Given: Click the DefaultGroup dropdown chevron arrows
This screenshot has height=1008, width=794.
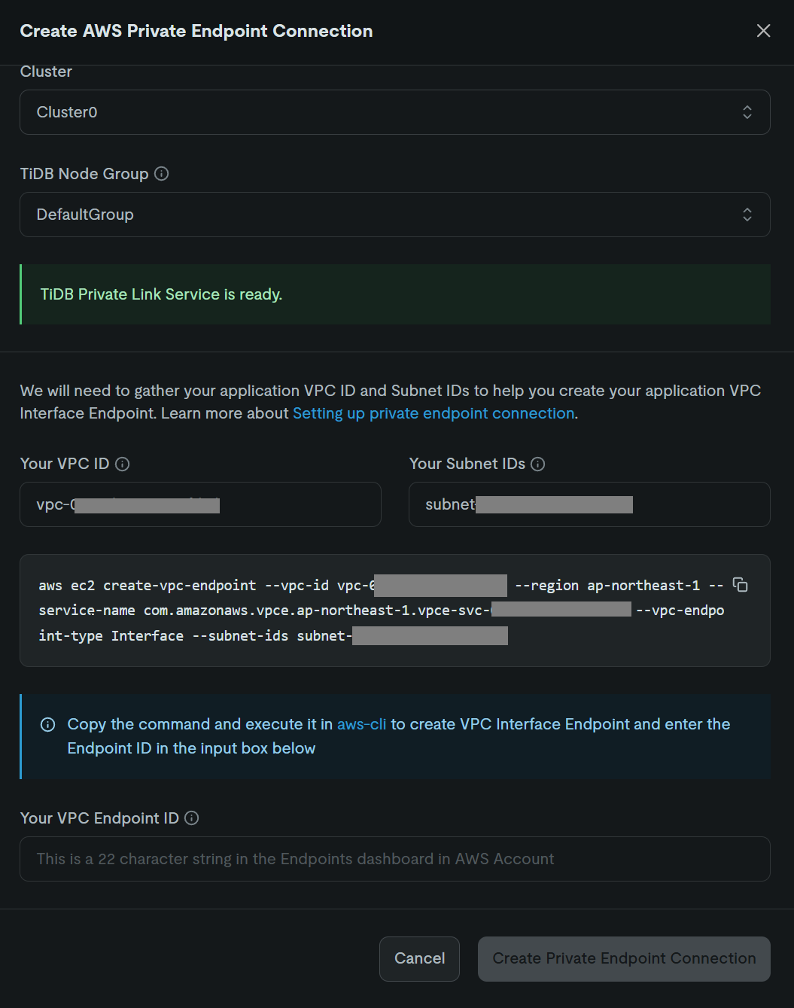Looking at the screenshot, I should (x=747, y=215).
